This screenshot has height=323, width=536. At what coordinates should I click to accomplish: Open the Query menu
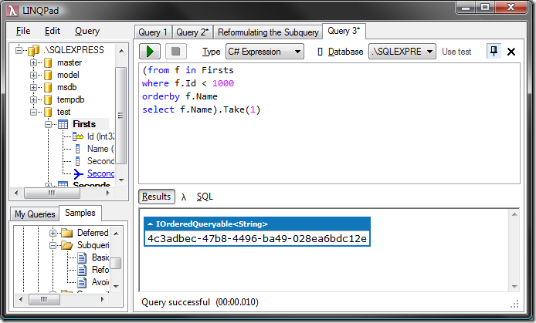(x=87, y=31)
